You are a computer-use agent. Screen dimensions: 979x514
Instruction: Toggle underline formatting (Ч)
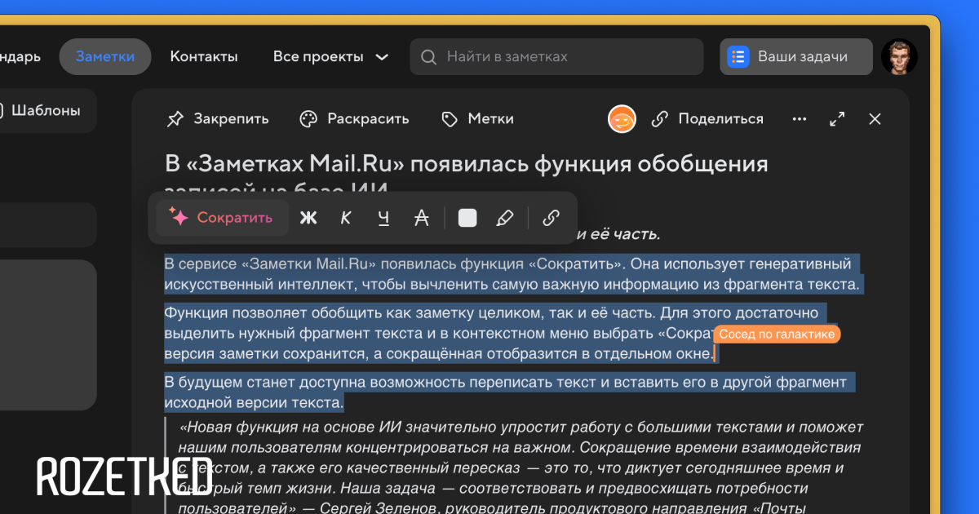click(x=383, y=218)
